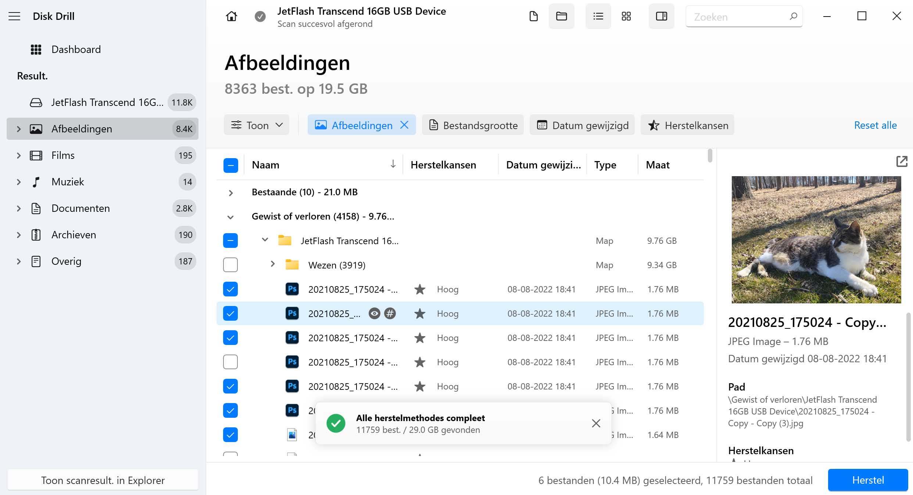Image resolution: width=913 pixels, height=495 pixels.
Task: Select the grid view icon
Action: (626, 16)
